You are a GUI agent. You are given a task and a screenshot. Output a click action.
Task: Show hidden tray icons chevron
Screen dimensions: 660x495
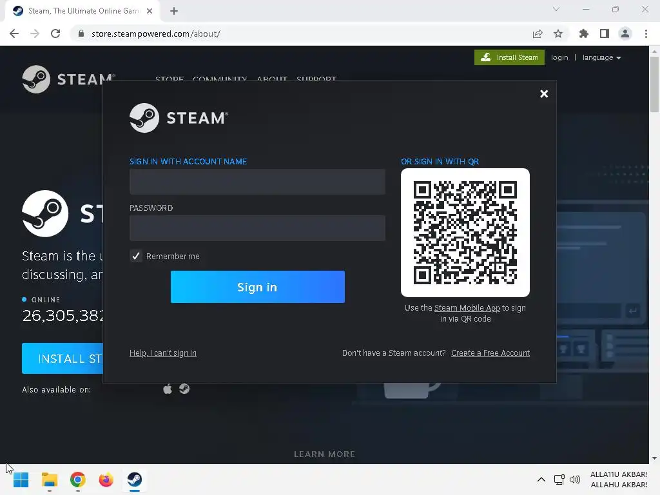coord(541,480)
